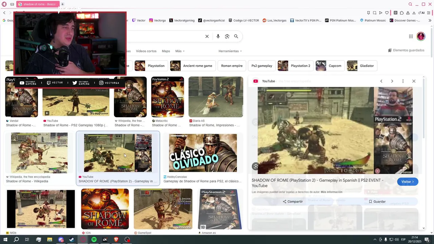434x244 pixels.
Task: Open the Diario AS gameplay image result
Action: click(216, 97)
